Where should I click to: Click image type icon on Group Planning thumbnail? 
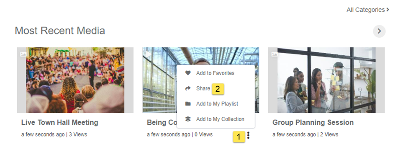point(275,54)
